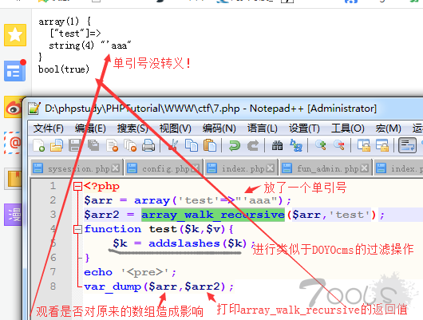Collapse the <?php fold marker on line 1

point(77,186)
